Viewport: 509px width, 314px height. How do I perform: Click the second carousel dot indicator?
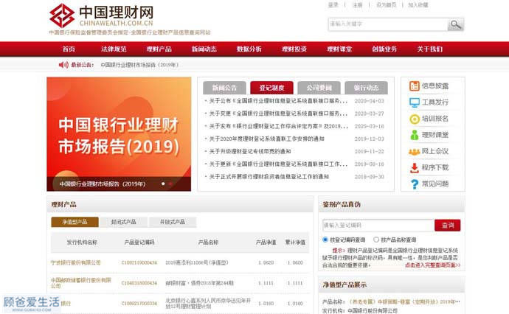170,184
